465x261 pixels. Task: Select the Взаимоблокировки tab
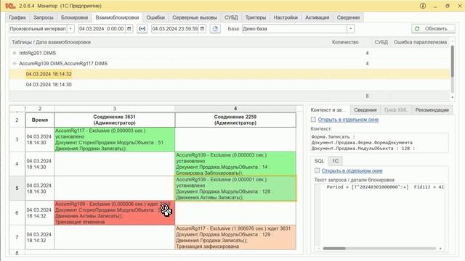117,17
